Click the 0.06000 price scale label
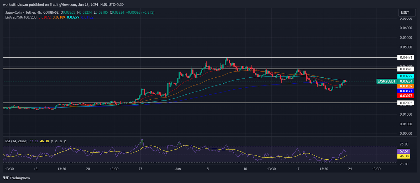 pos(406,28)
